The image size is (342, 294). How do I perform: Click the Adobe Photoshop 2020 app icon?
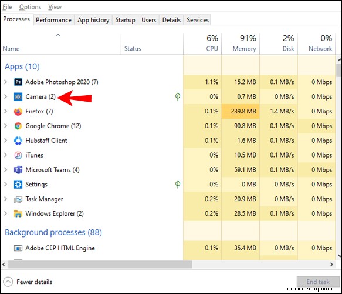click(x=18, y=82)
